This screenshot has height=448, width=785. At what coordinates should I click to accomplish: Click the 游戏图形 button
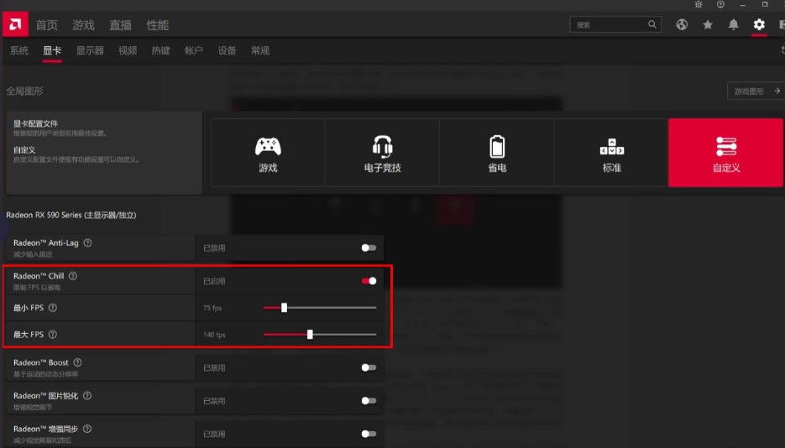coord(756,91)
